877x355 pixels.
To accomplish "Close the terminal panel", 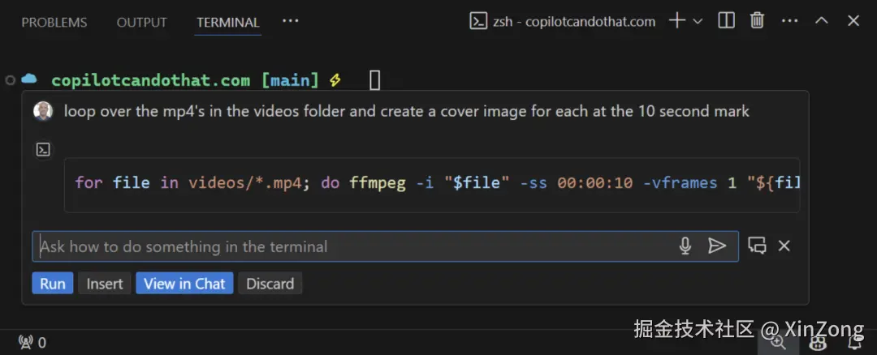I will (853, 20).
